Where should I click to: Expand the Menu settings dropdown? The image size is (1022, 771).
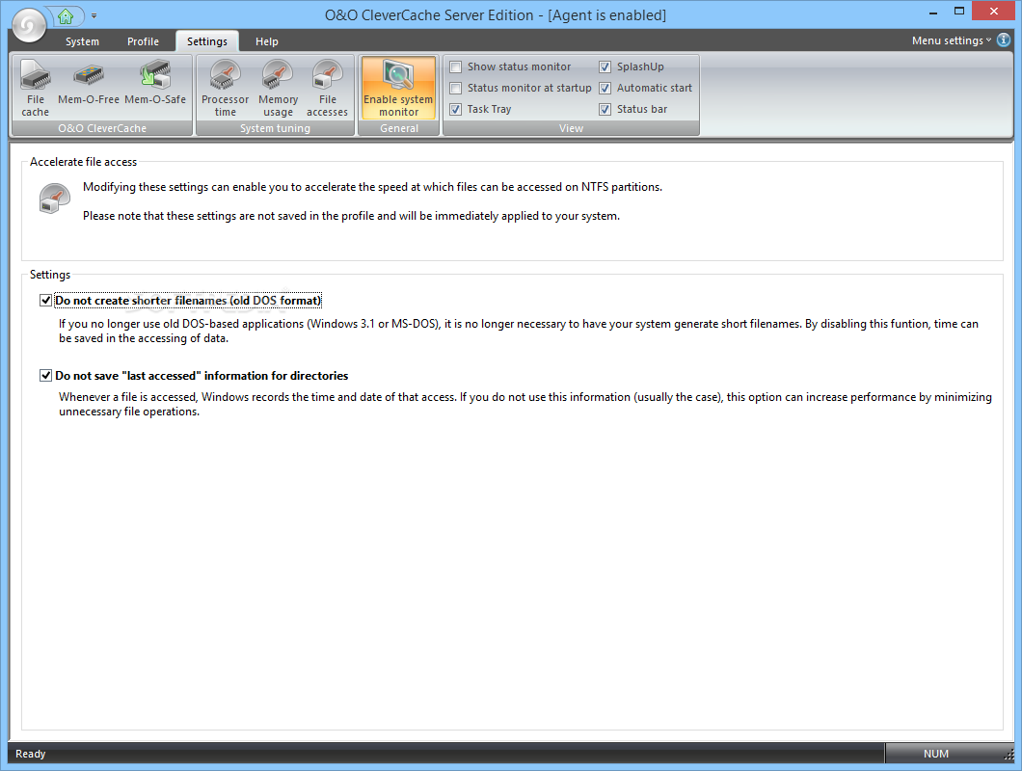(x=951, y=40)
